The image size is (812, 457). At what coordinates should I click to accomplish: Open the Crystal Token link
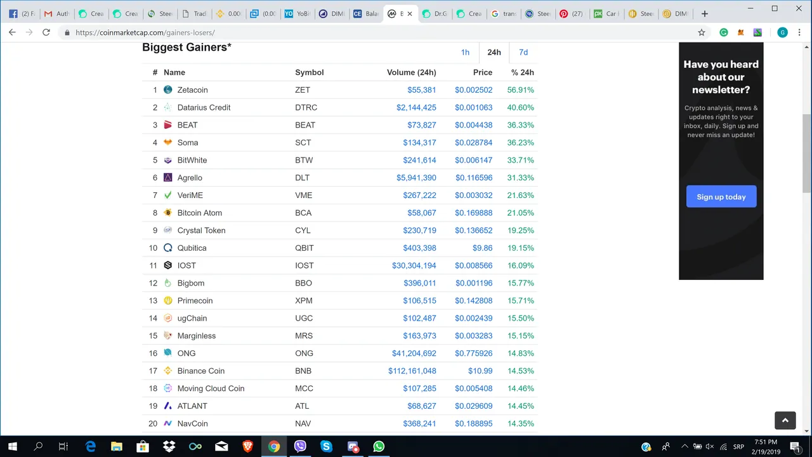click(201, 230)
